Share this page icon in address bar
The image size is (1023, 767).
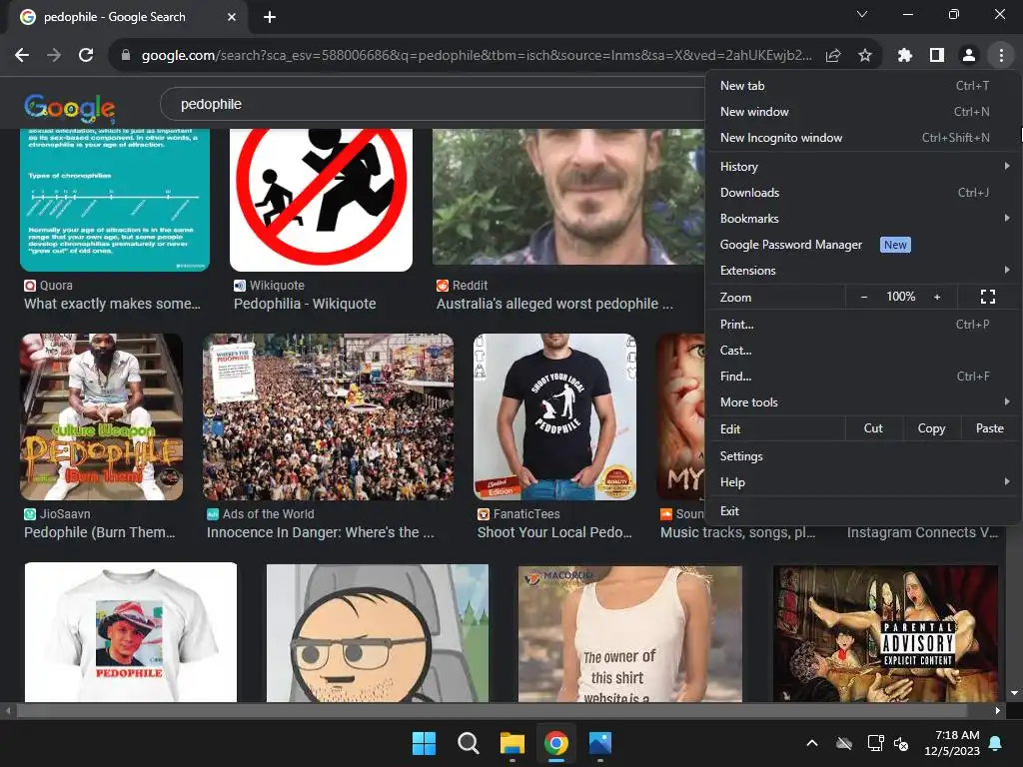click(833, 56)
